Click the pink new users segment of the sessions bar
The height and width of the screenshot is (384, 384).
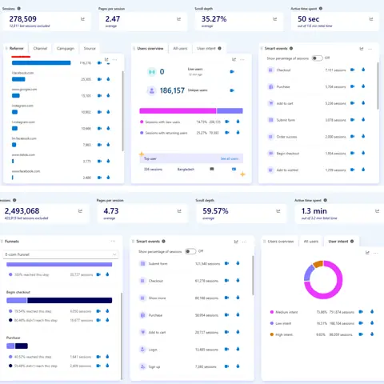click(178, 110)
